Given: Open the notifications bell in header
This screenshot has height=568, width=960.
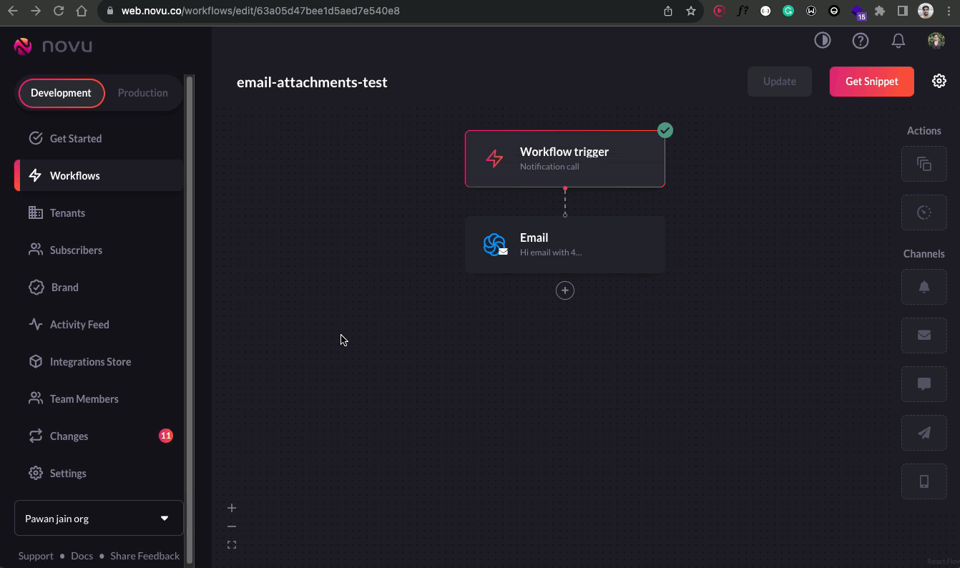Looking at the screenshot, I should click(898, 41).
